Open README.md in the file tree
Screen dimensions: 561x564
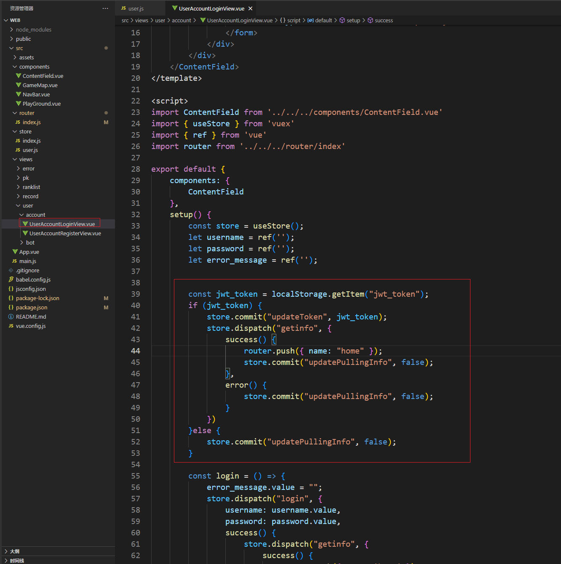pos(58,317)
